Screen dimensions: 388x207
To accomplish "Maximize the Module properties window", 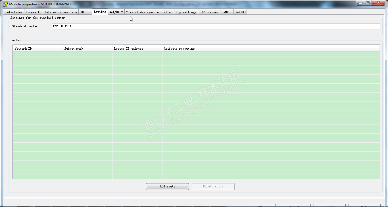I will click(x=368, y=3).
